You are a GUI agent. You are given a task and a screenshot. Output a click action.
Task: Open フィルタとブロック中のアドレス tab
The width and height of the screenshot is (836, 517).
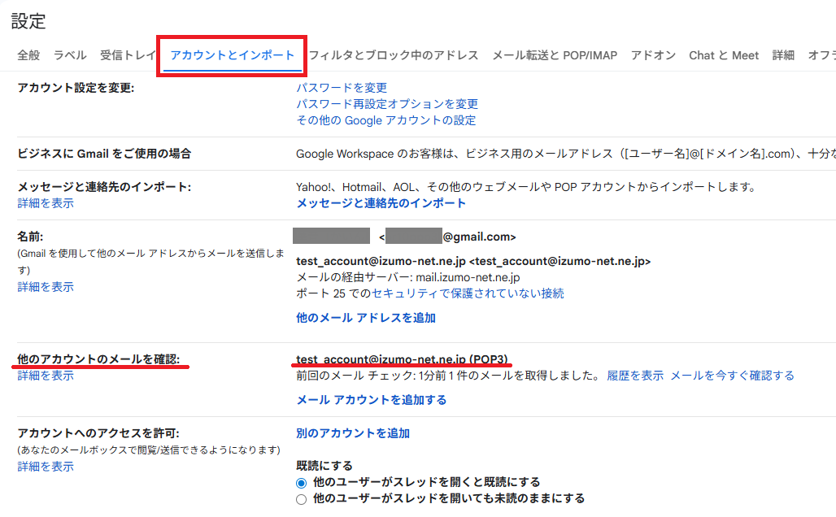click(394, 55)
